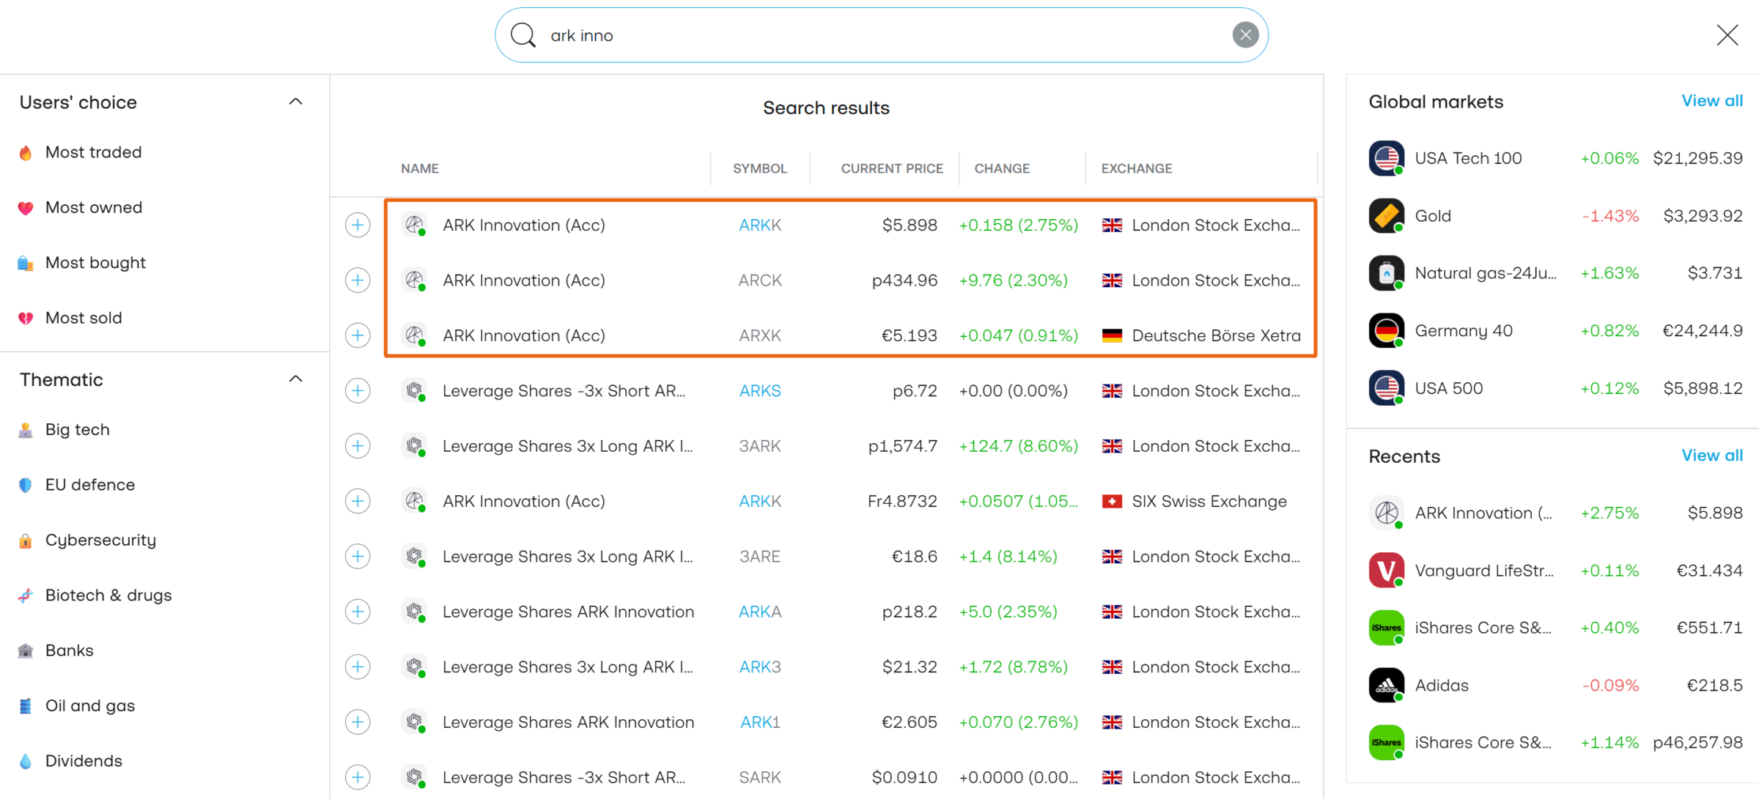
Task: Add ARKS p6.72 with the plus icon
Action: coord(358,390)
